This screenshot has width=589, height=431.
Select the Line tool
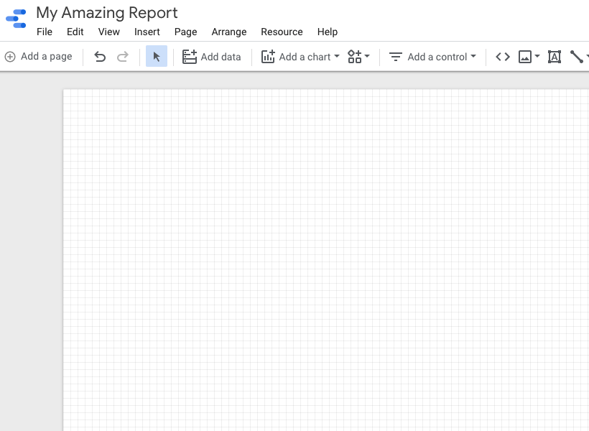pyautogui.click(x=578, y=56)
